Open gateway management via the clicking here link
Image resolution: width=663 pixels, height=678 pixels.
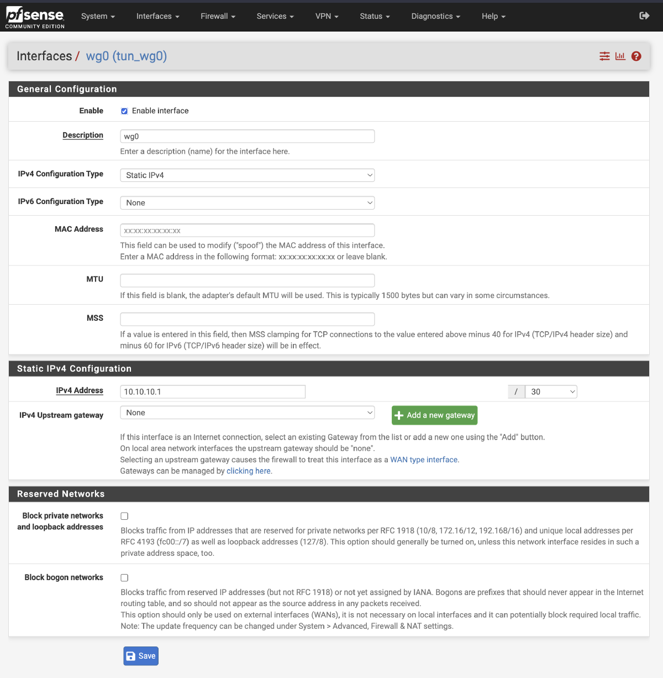pyautogui.click(x=248, y=471)
